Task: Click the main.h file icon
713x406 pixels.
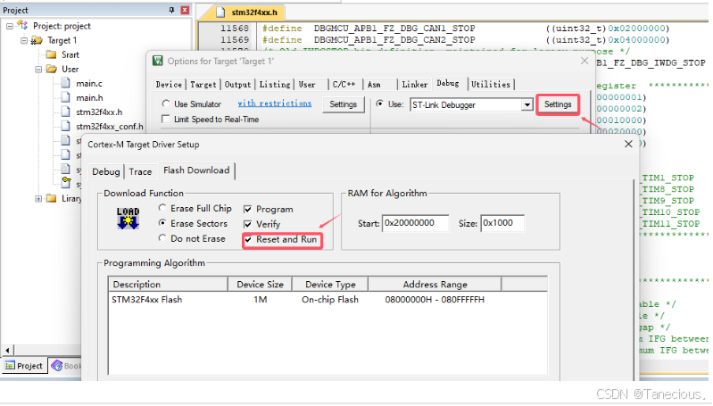Action: pyautogui.click(x=65, y=97)
